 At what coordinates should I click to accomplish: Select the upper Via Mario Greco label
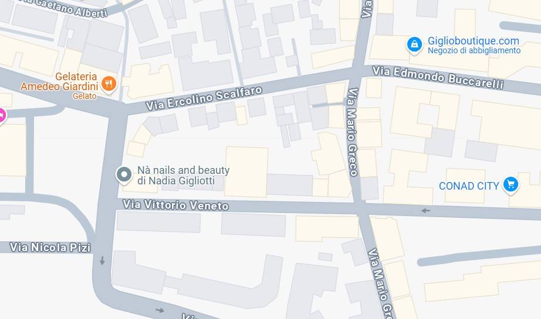coord(353,132)
